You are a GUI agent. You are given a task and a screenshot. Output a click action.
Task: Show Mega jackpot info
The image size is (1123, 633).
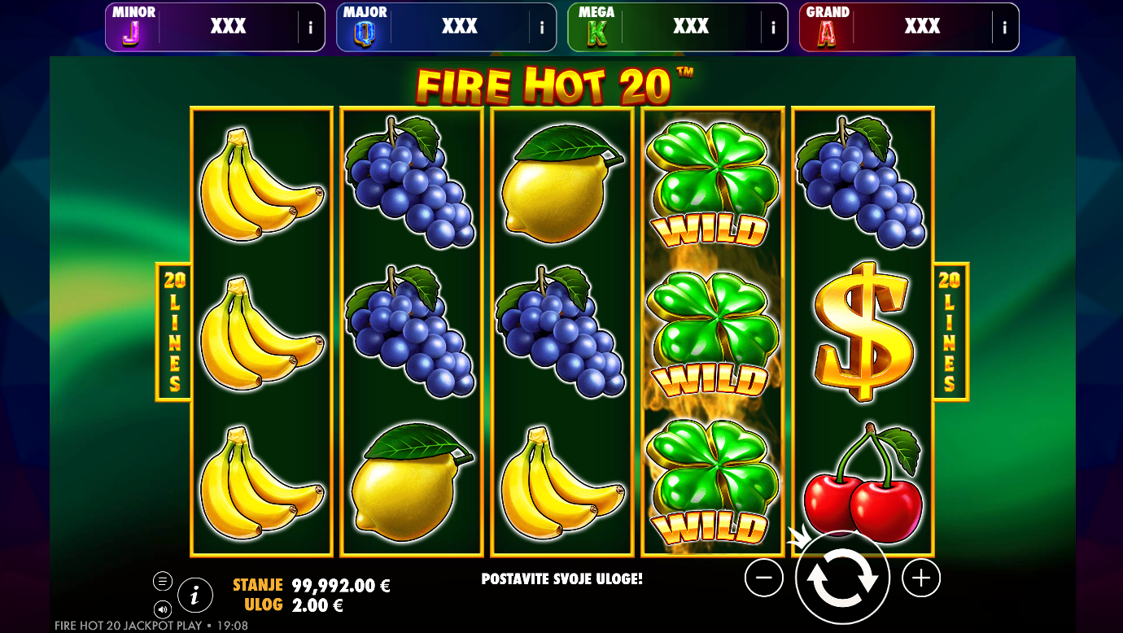coord(773,28)
